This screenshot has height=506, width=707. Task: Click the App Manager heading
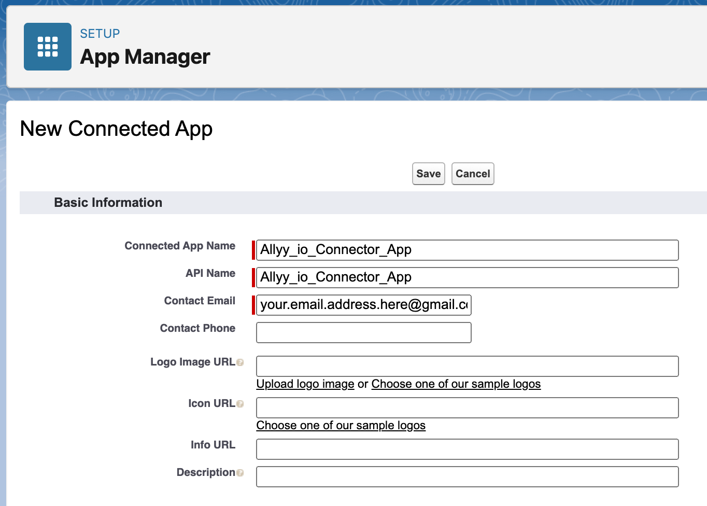(x=145, y=57)
